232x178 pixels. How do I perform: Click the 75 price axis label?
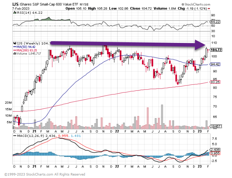(x=215, y=97)
